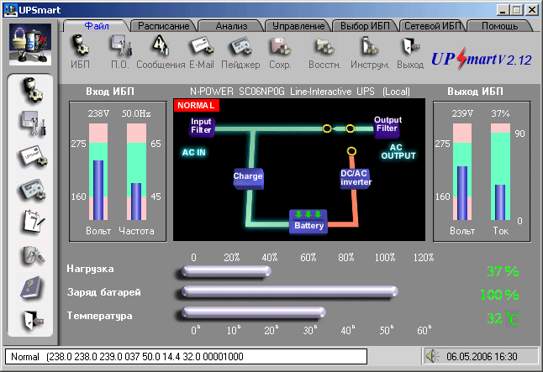Viewport: 543px width, 372px height.
Task: Click the floppy and tools sidebar icon
Action: pyautogui.click(x=32, y=123)
